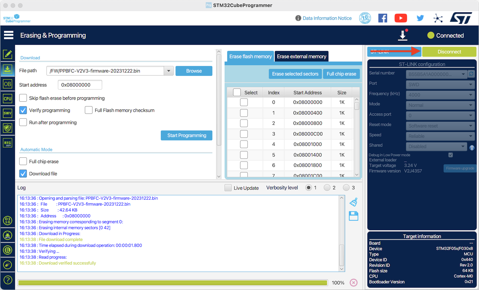Open the Reset mode dropdown
This screenshot has height=290, width=479.
tap(440, 126)
